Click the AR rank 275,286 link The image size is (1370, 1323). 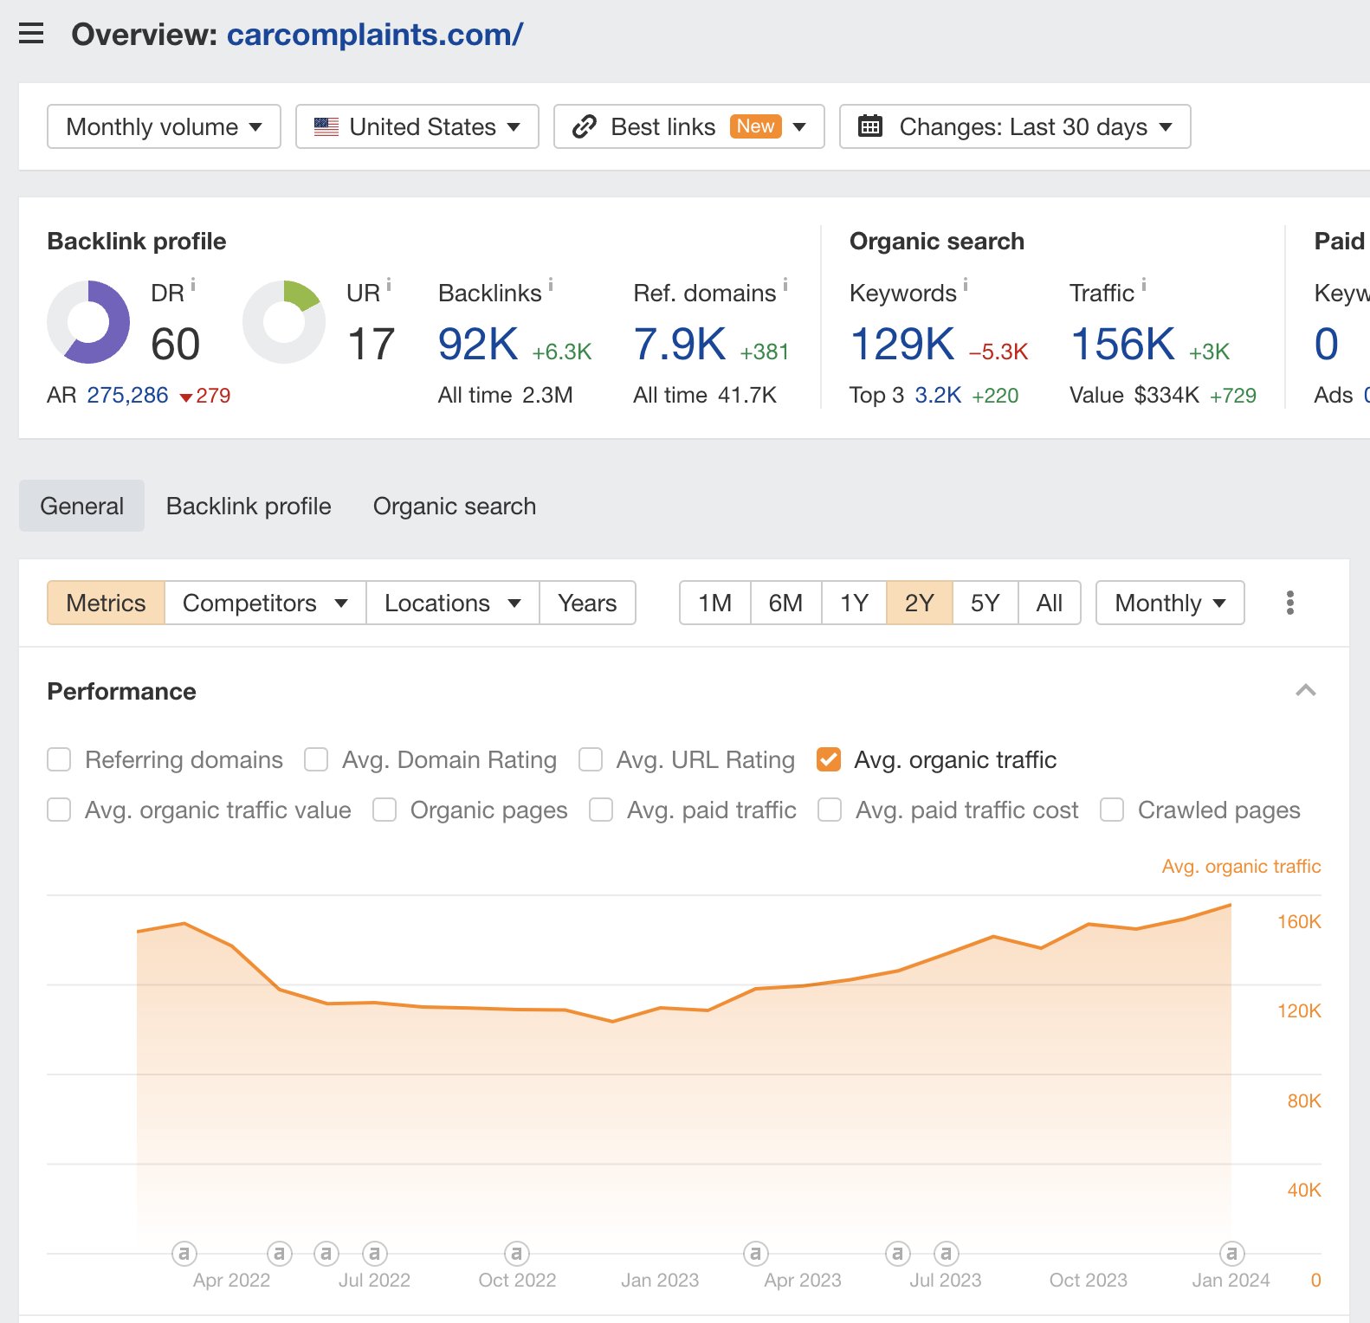point(128,395)
